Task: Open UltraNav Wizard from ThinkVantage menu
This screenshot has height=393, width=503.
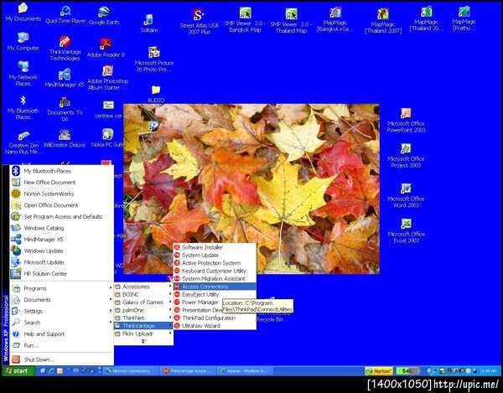Action: pos(215,325)
